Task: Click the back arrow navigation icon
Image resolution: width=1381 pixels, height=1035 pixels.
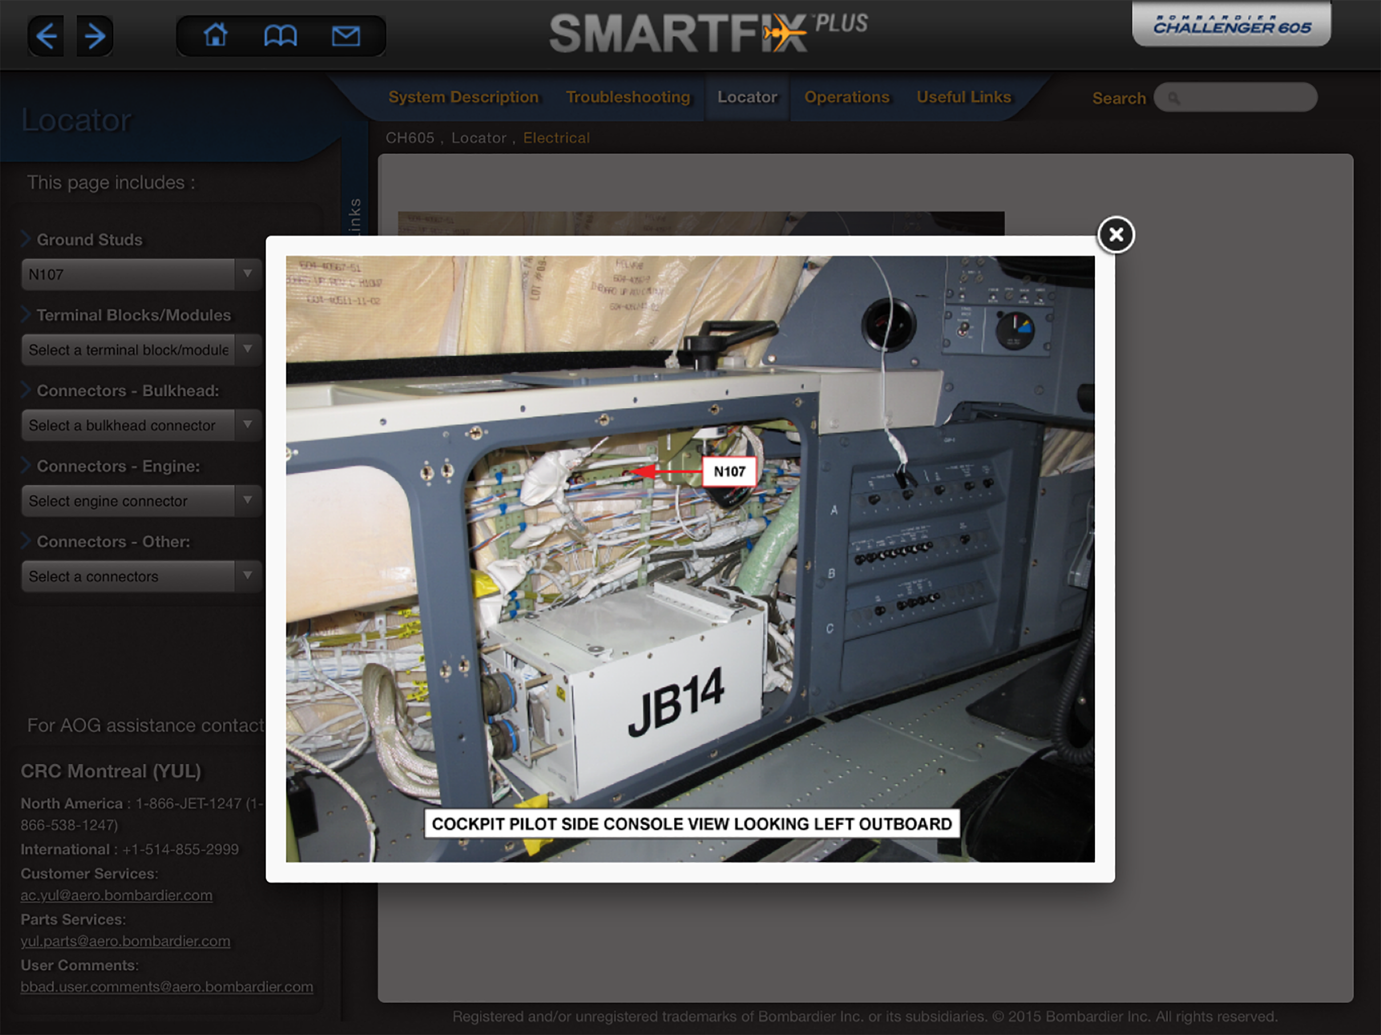Action: coord(46,35)
